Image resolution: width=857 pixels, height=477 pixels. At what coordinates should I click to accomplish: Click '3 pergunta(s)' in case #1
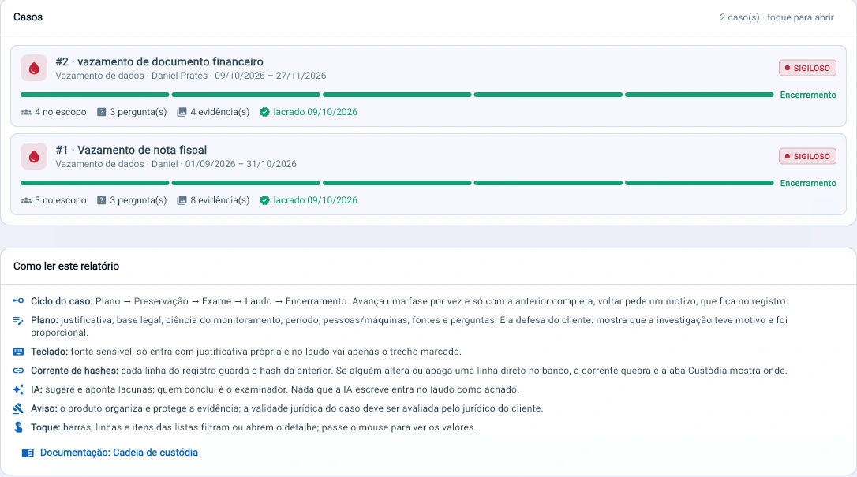point(138,200)
